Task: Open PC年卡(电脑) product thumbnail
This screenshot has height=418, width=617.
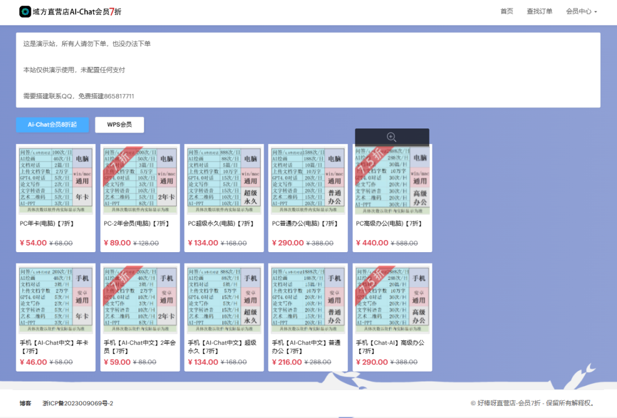Action: 56,181
